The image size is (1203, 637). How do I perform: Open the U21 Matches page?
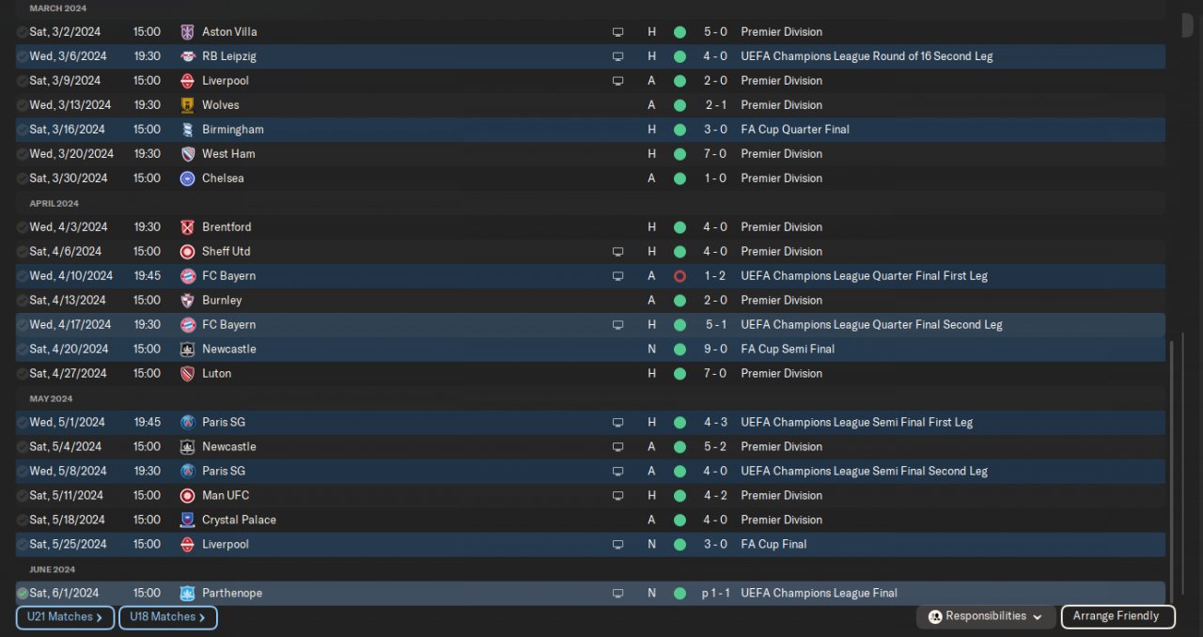click(x=65, y=617)
